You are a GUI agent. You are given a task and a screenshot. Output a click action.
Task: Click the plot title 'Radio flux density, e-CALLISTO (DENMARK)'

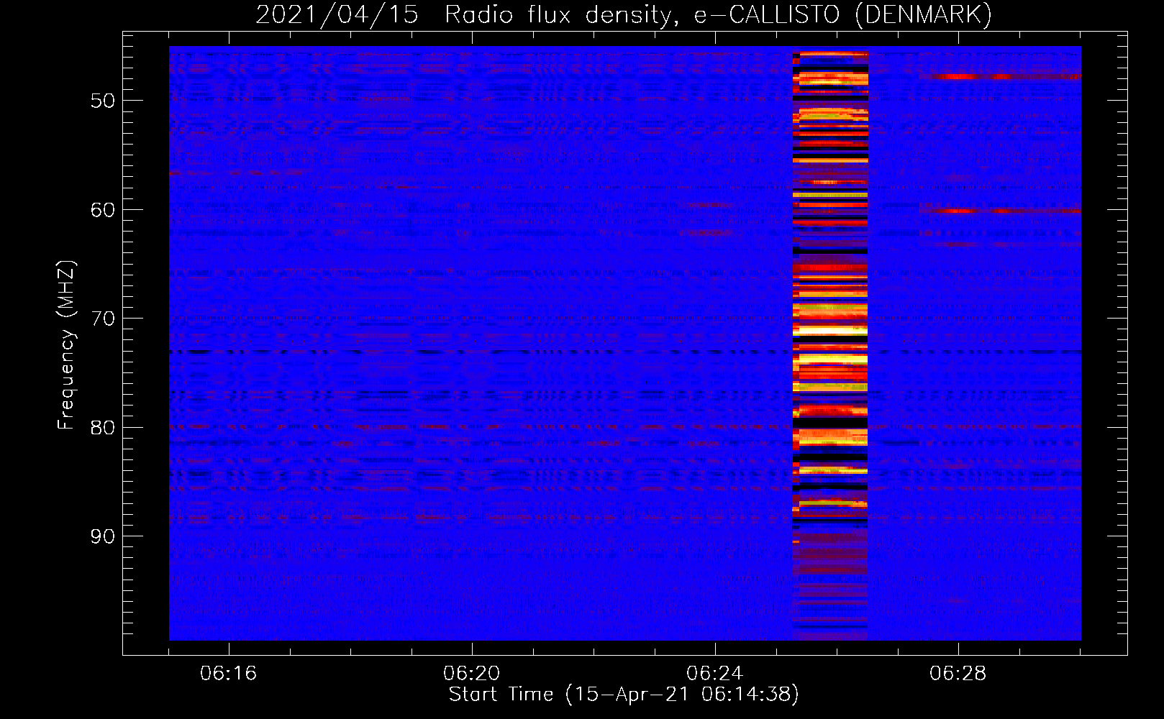click(718, 14)
